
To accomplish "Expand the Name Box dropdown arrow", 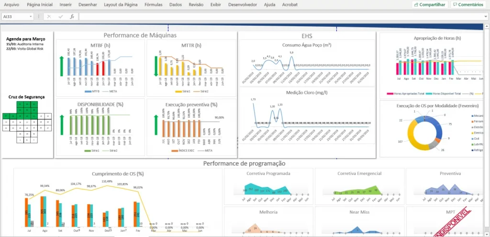I will [31, 17].
